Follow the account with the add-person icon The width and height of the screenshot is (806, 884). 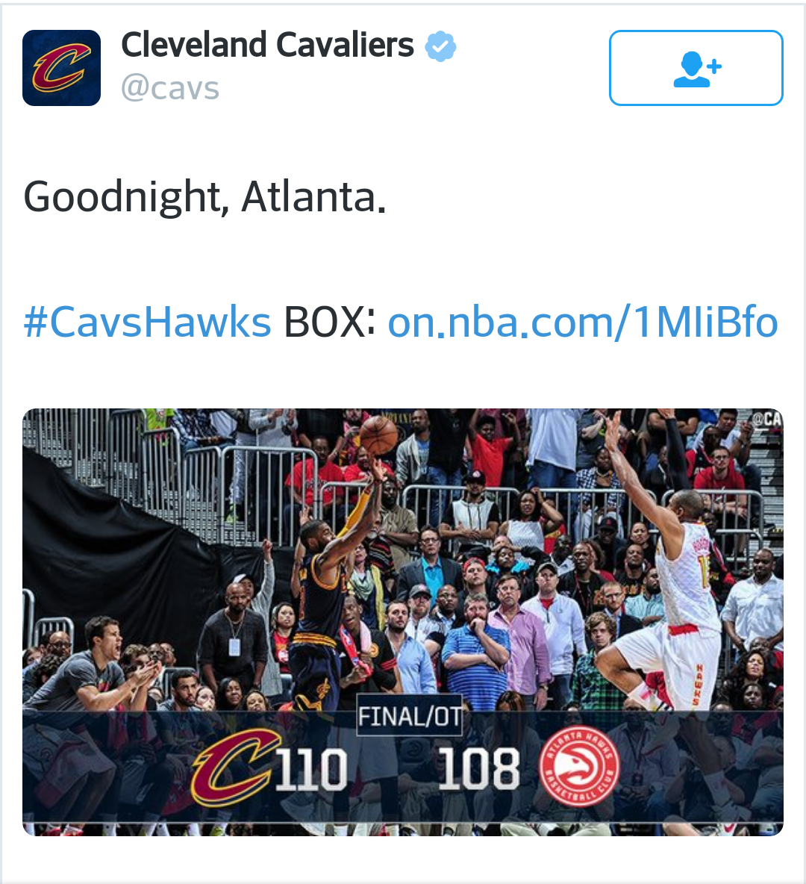click(x=696, y=68)
